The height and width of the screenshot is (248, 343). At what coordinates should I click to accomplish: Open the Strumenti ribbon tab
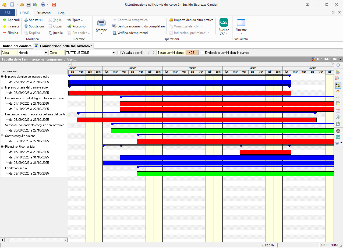[44, 13]
